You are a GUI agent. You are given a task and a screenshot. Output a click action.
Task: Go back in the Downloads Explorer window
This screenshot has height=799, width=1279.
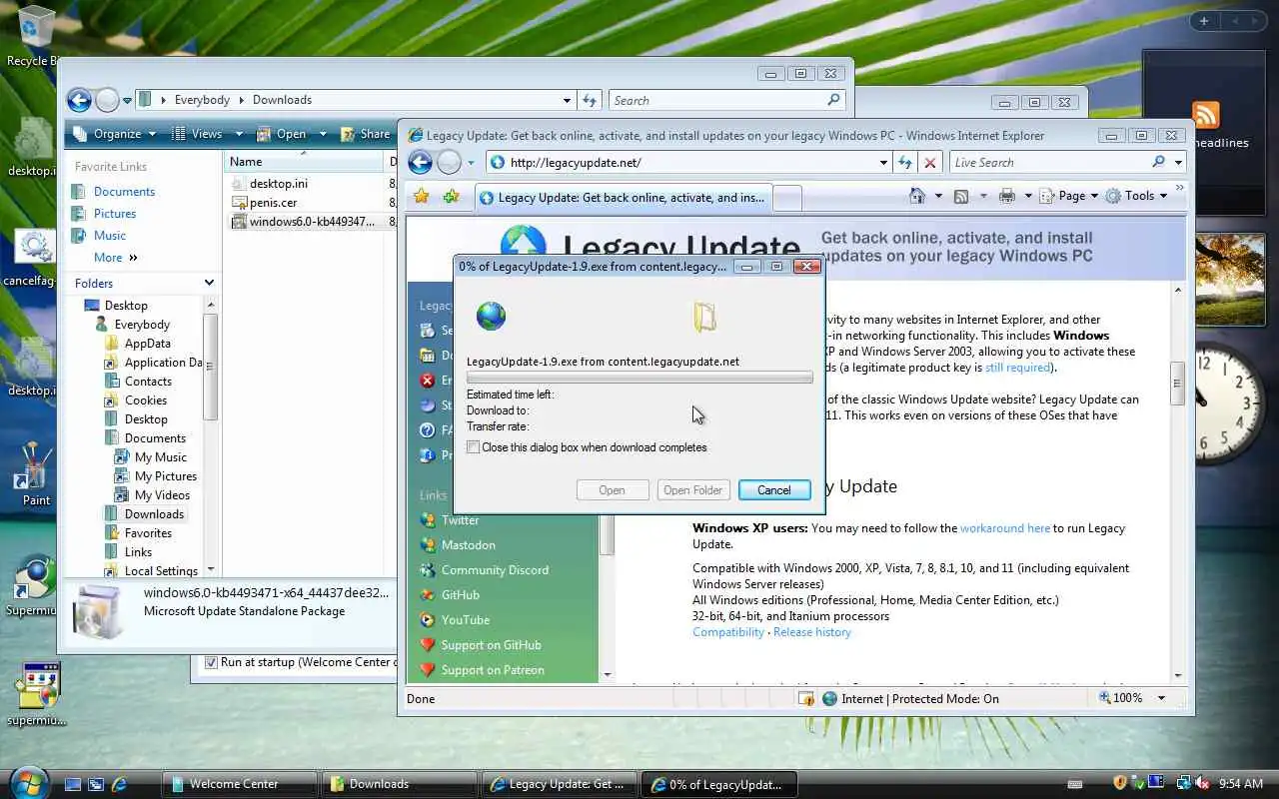pos(79,100)
